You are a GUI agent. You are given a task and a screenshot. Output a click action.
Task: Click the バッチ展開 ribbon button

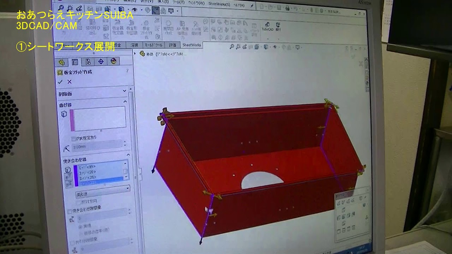[196, 28]
